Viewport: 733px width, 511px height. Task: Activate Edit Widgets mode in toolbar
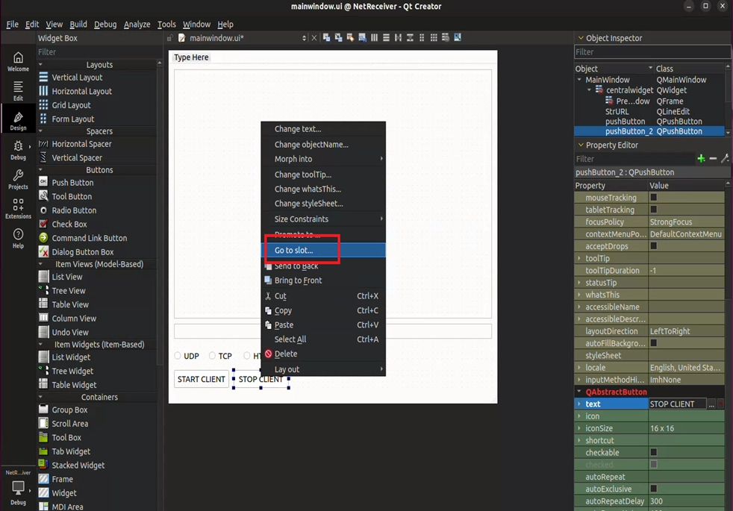pos(326,38)
